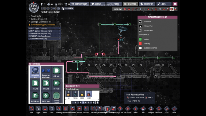The width and height of the screenshot is (206, 116).
Task: Open the Vitals menu
Action: coord(98,4)
